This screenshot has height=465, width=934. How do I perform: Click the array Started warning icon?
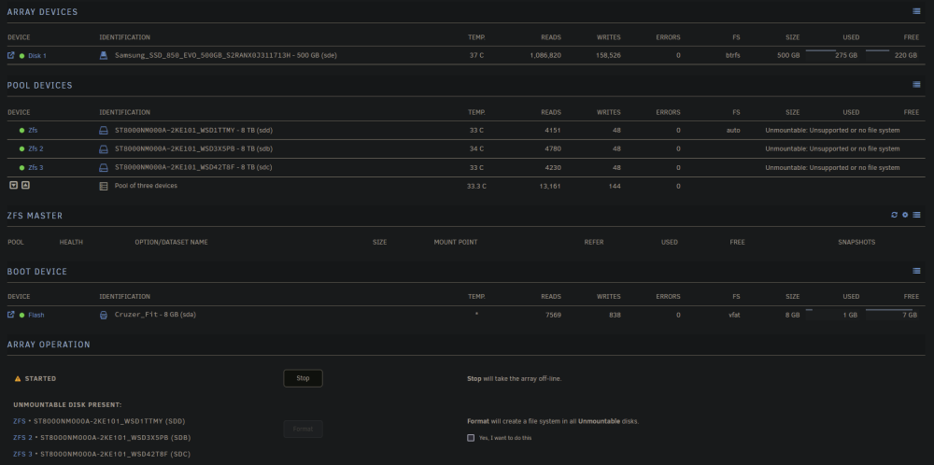point(17,379)
